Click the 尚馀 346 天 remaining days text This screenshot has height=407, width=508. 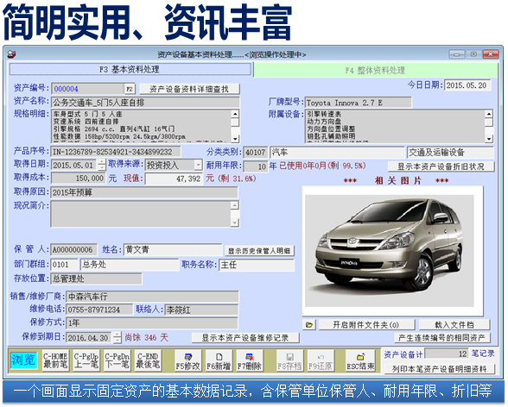[x=147, y=338]
